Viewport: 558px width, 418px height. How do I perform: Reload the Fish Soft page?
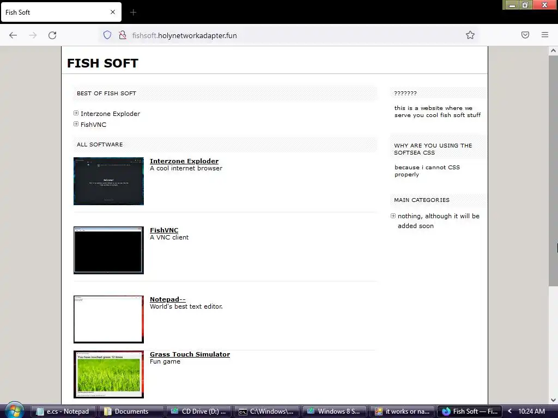52,35
